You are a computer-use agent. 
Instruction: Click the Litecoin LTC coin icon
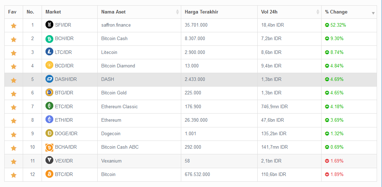49,52
